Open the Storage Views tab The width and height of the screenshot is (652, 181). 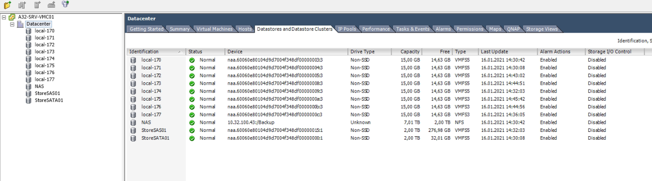tap(542, 29)
